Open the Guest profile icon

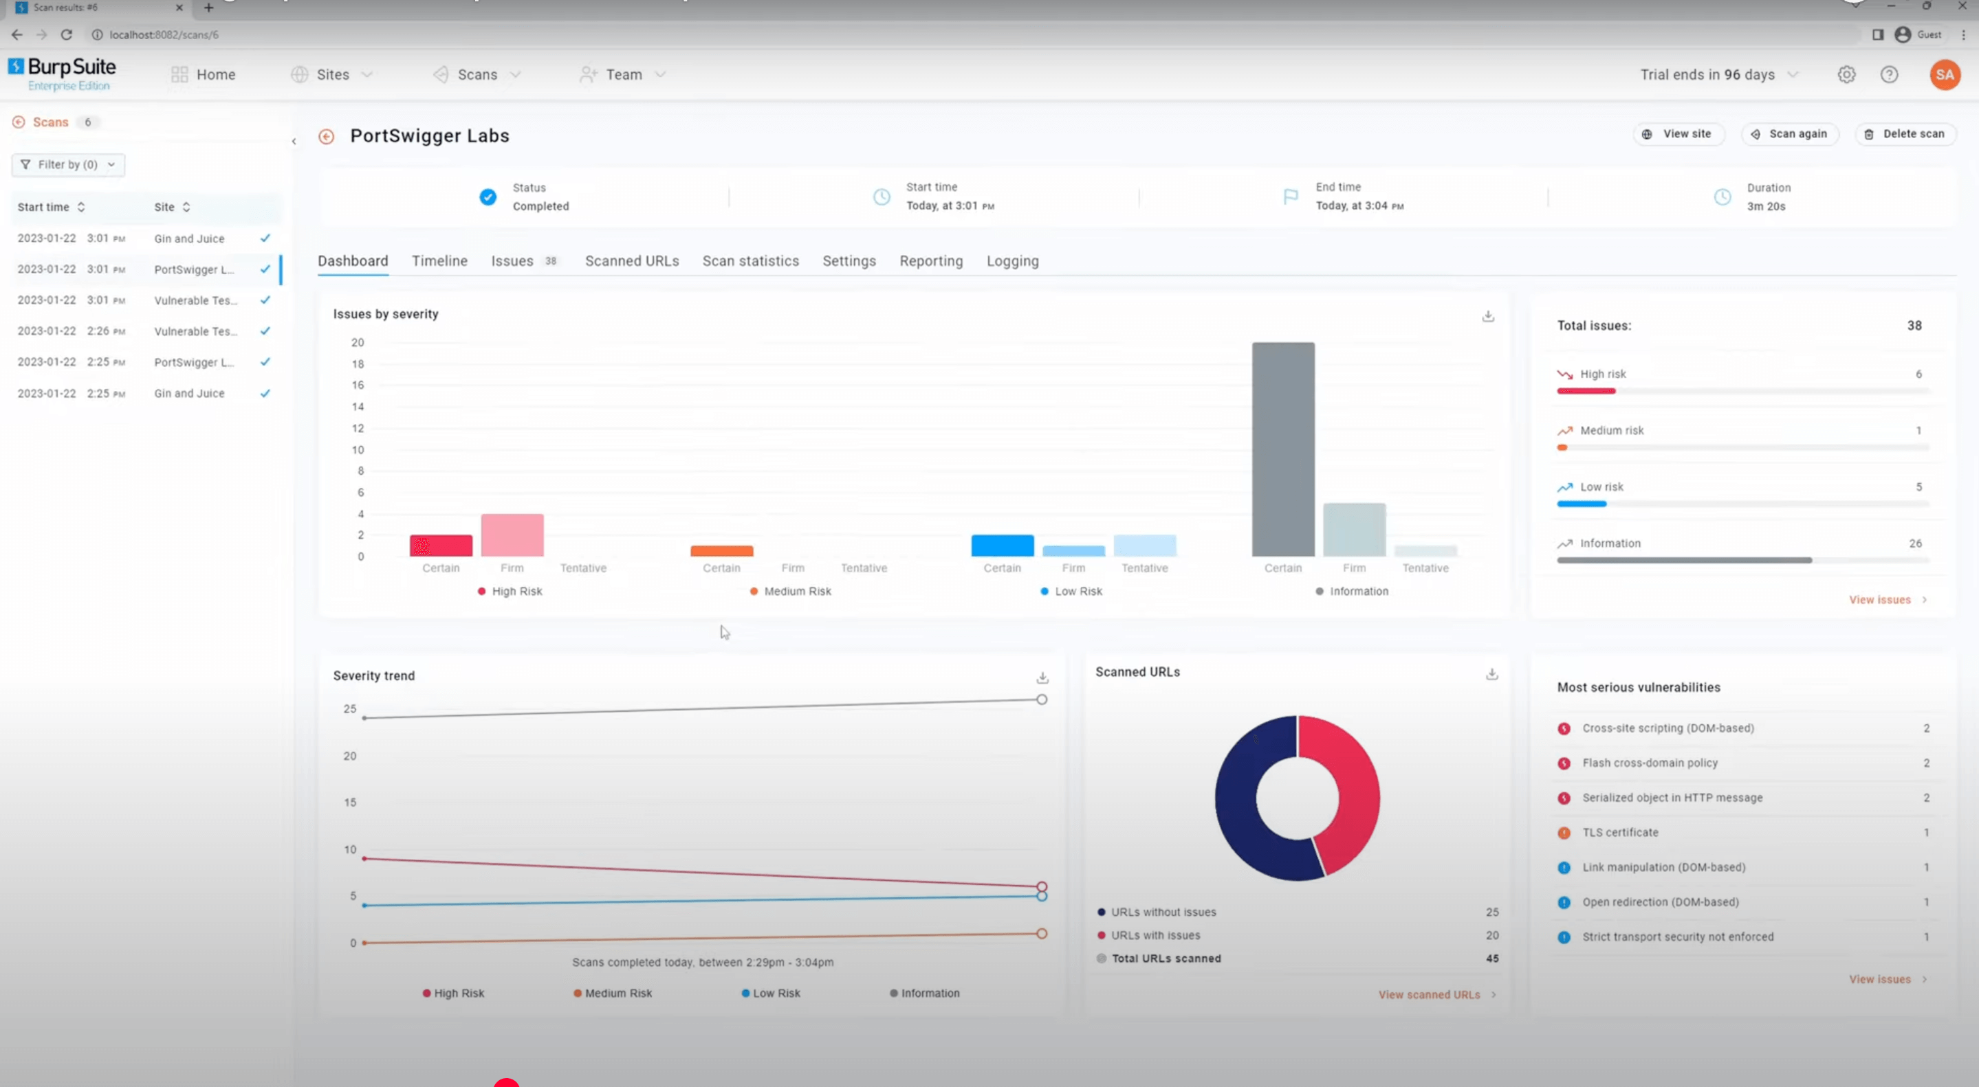[x=1903, y=34]
